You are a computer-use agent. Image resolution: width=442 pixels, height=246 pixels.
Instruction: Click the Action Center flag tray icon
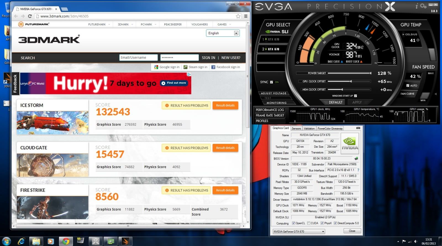pos(404,242)
